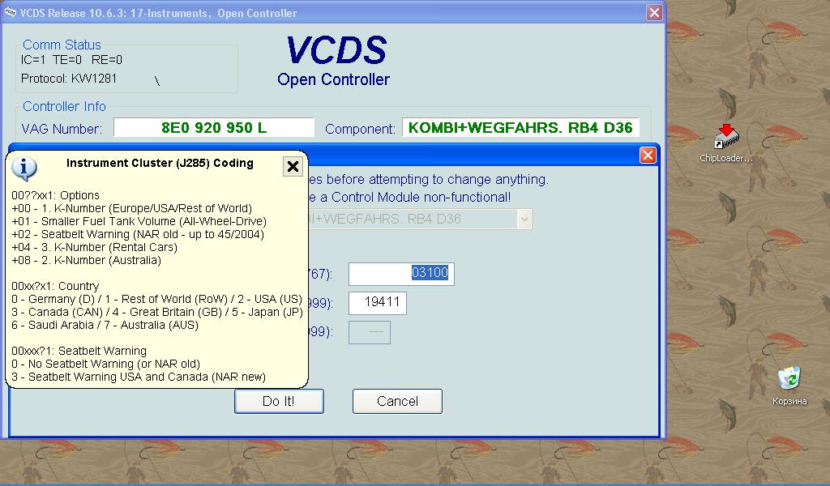Click the 'Controller Info' group label

click(64, 106)
